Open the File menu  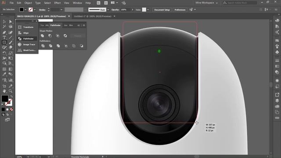pos(11,3)
